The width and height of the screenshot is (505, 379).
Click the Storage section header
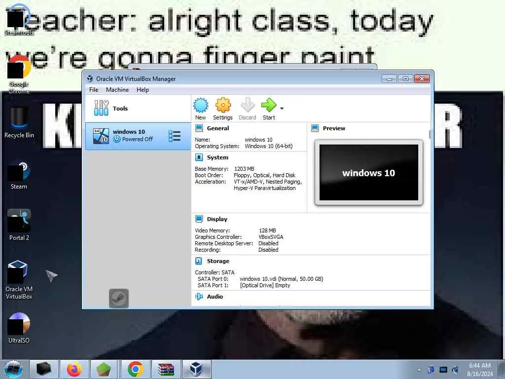pos(218,261)
